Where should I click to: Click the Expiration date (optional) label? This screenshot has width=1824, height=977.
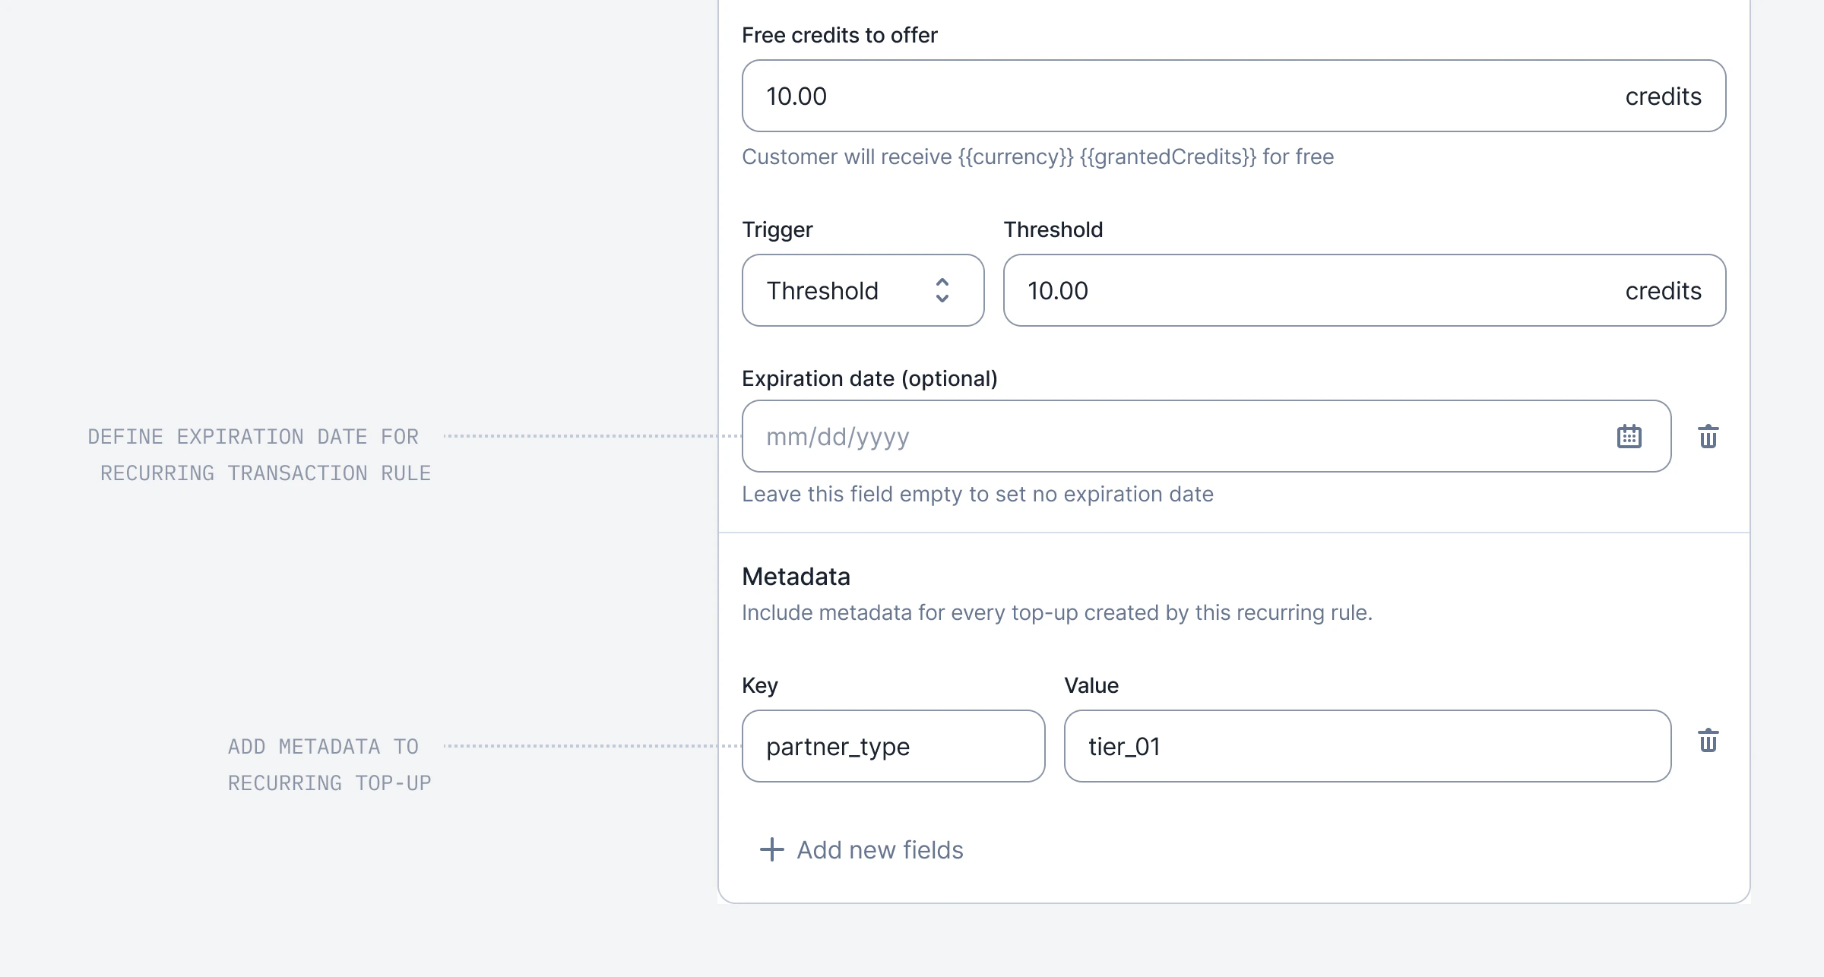coord(869,378)
